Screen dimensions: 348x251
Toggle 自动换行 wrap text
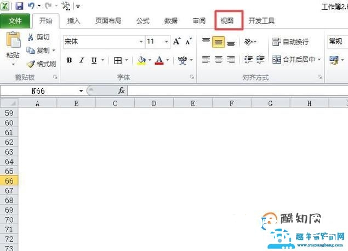coord(290,42)
